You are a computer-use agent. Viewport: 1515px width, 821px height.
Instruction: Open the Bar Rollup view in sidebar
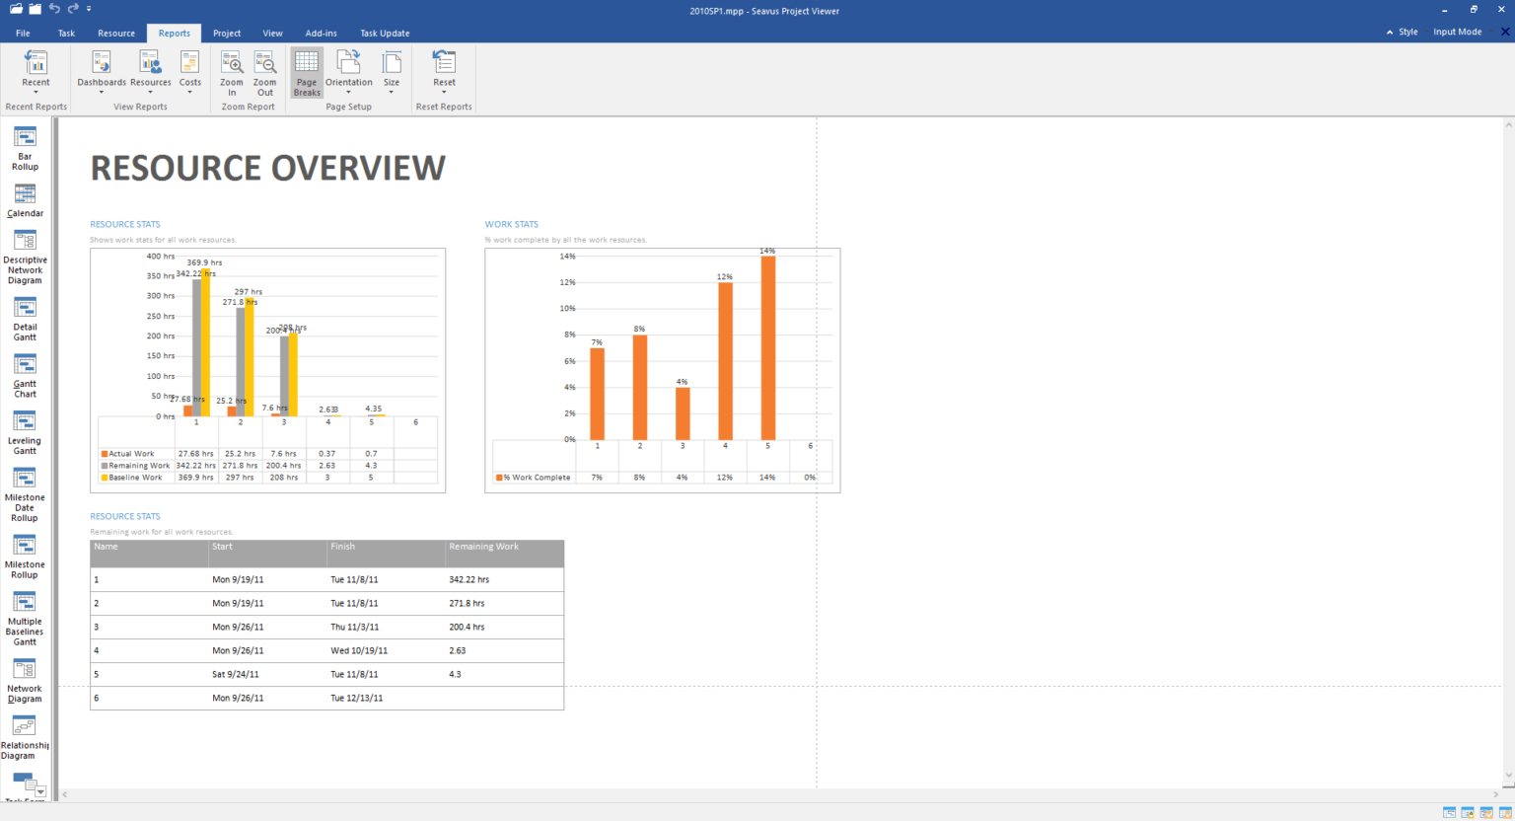(25, 148)
